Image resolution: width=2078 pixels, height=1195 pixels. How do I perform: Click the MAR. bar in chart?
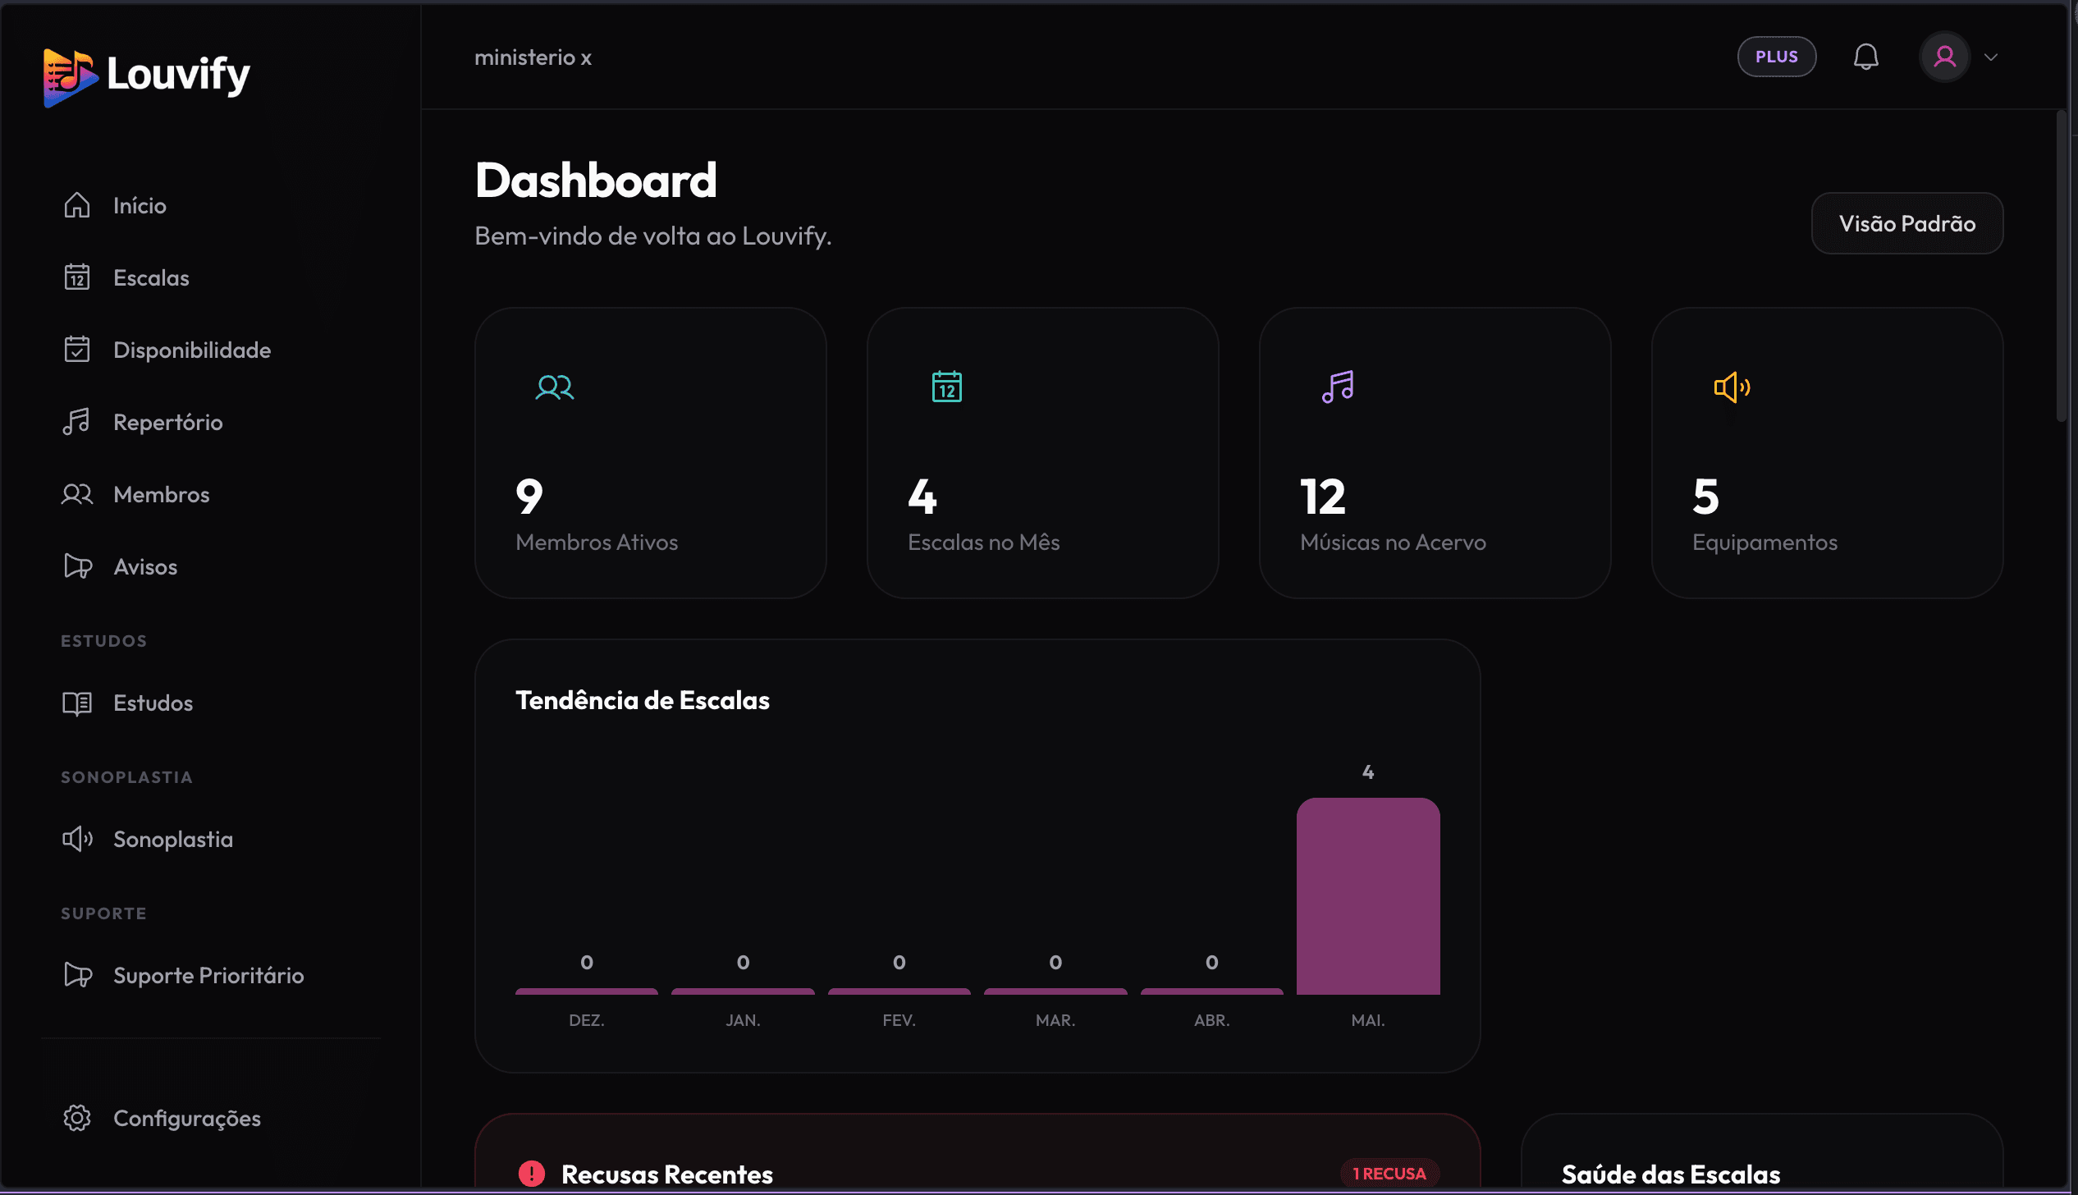[1055, 991]
